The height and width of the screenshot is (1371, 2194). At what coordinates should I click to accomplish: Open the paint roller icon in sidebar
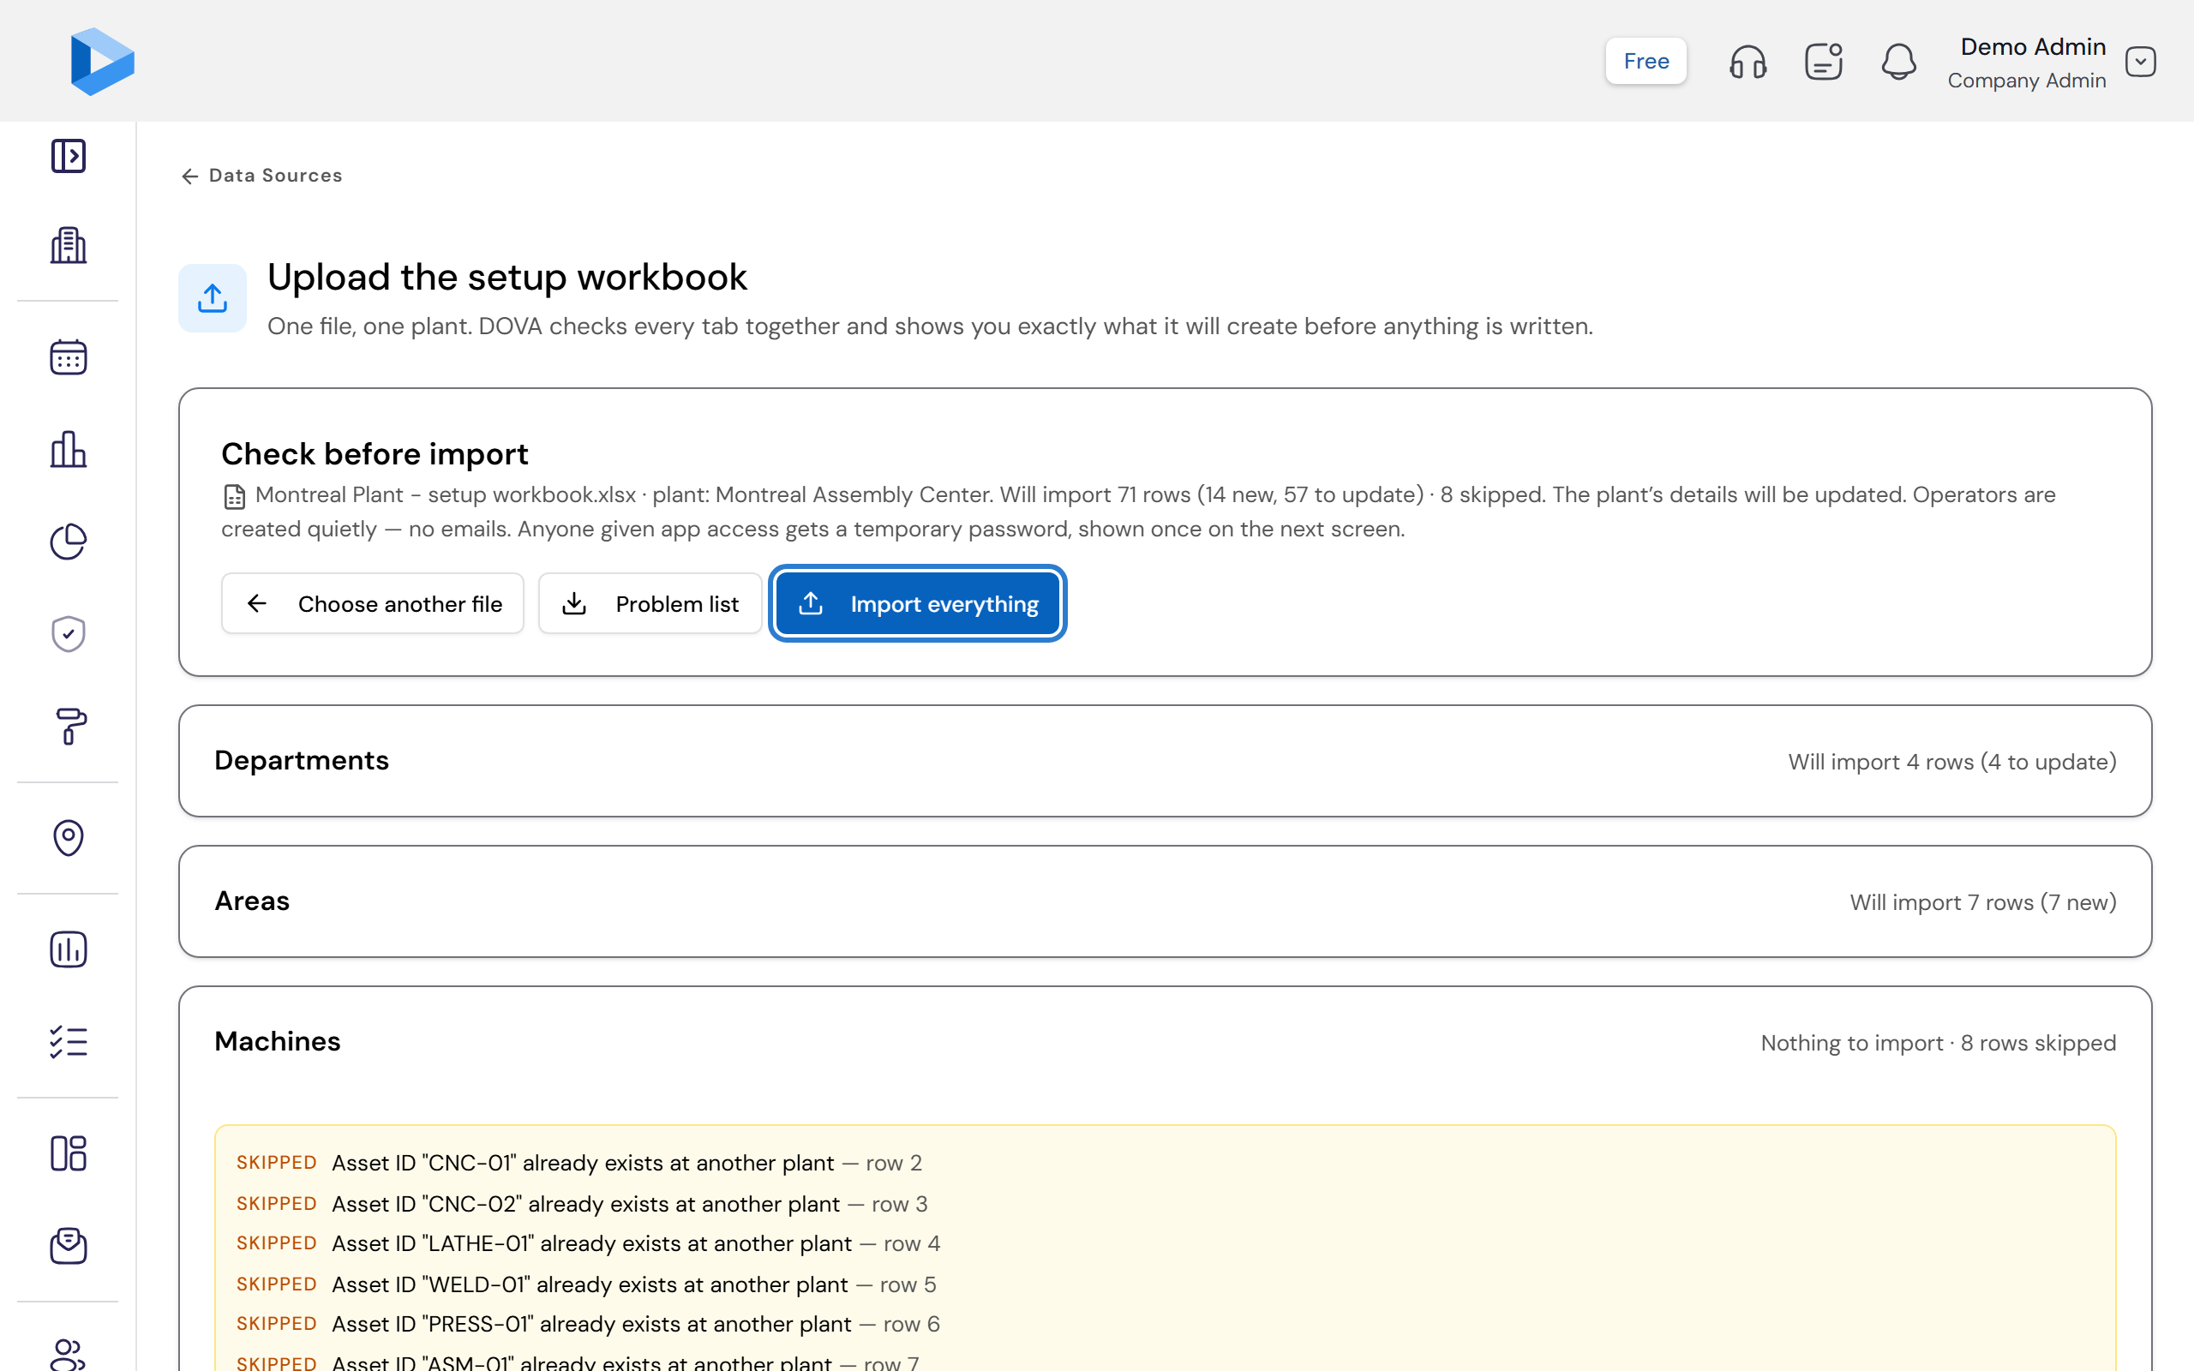point(68,727)
